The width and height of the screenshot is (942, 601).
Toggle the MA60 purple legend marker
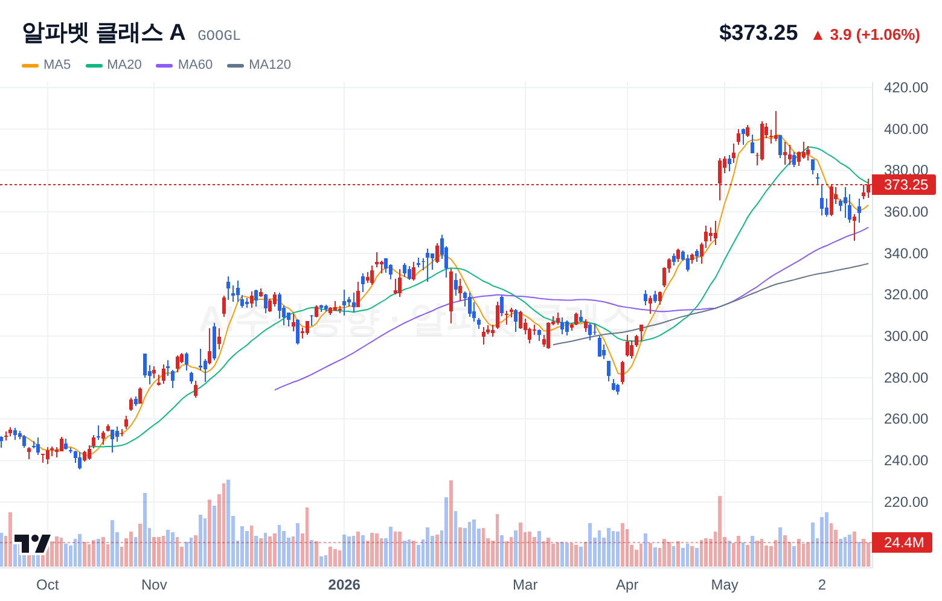click(164, 65)
